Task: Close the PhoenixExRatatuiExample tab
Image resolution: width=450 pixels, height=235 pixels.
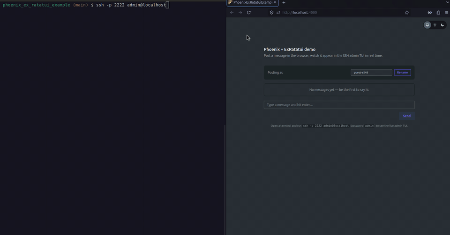Action: 275,2
